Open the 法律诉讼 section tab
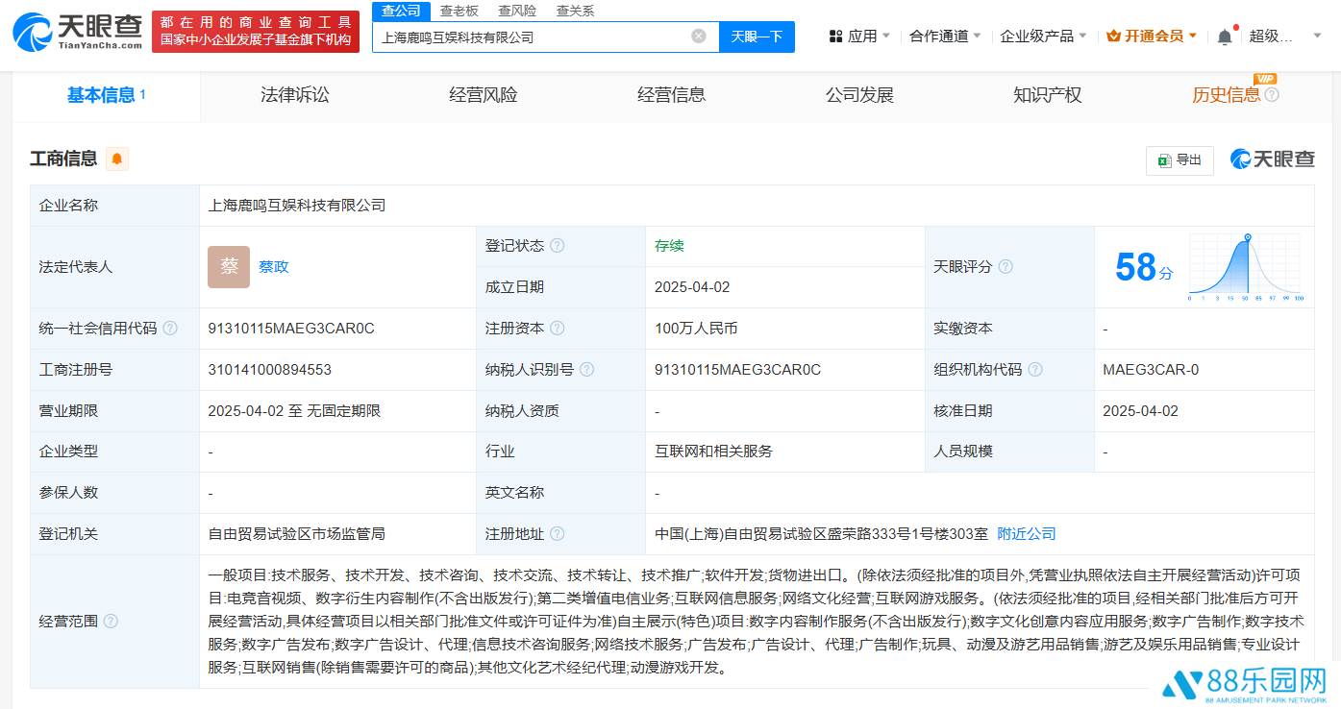Viewport: 1341px width, 709px height. (295, 94)
